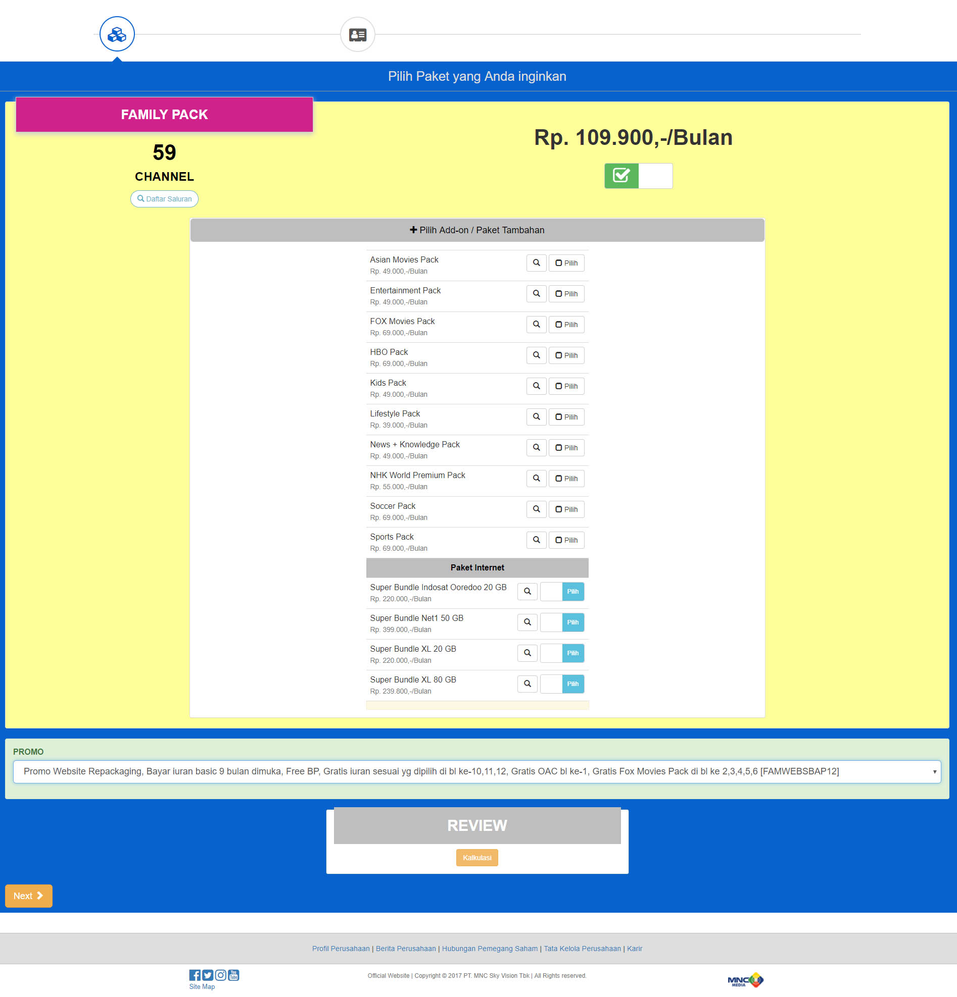Open the YouTube social icon
Image resolution: width=957 pixels, height=997 pixels.
pyautogui.click(x=233, y=975)
